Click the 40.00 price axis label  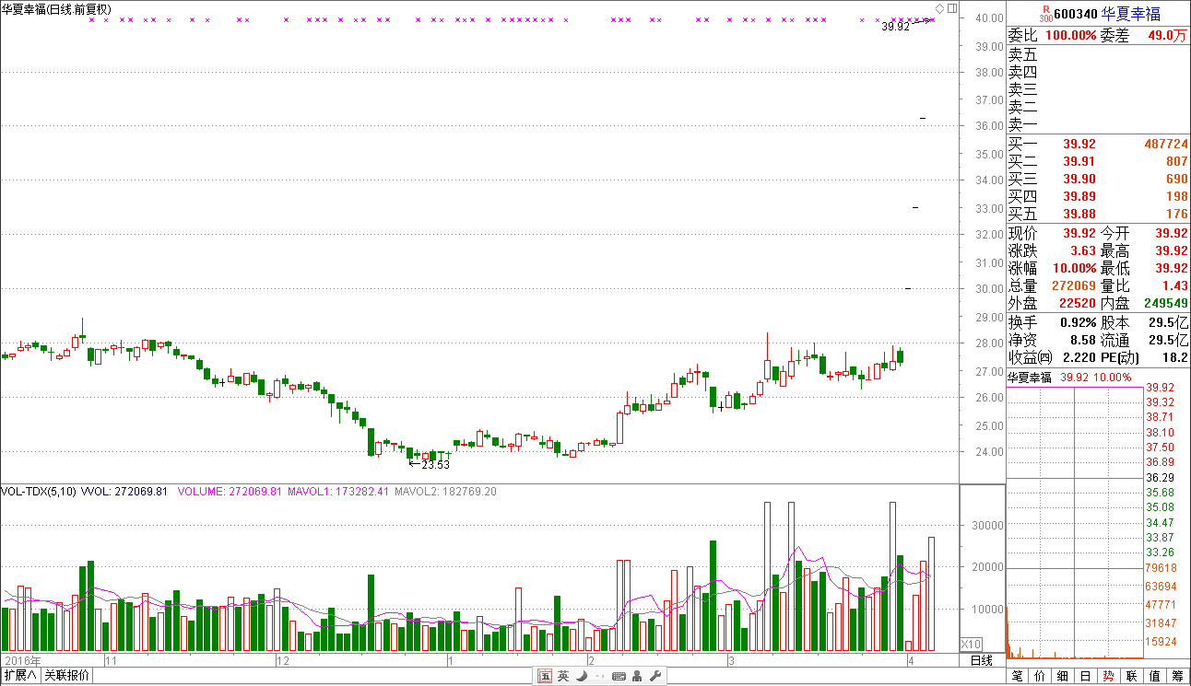[990, 18]
